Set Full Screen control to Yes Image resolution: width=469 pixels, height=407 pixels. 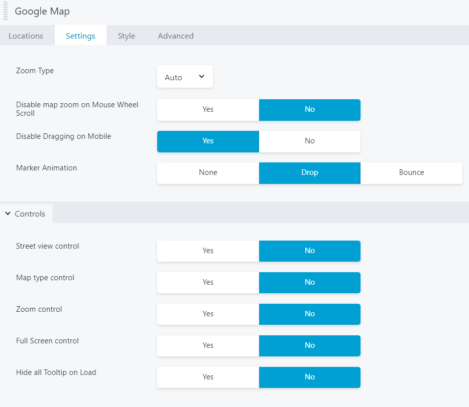208,345
